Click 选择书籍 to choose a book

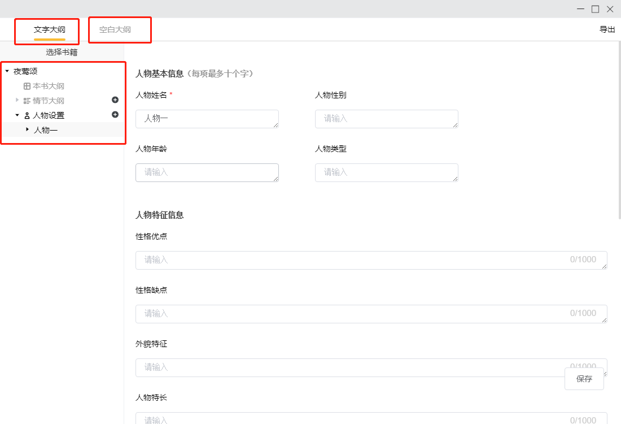tap(62, 53)
